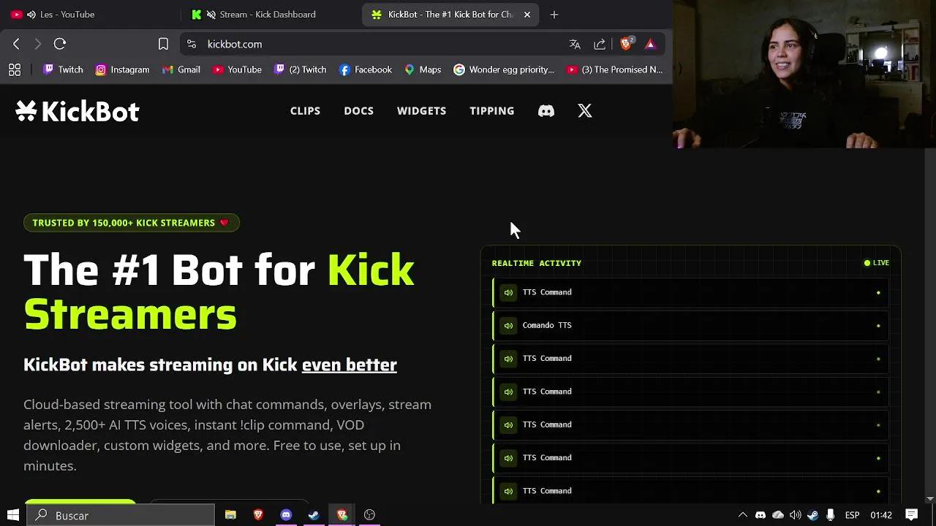Open Wonder egg priority bookmark
The image size is (936, 526).
coord(504,69)
